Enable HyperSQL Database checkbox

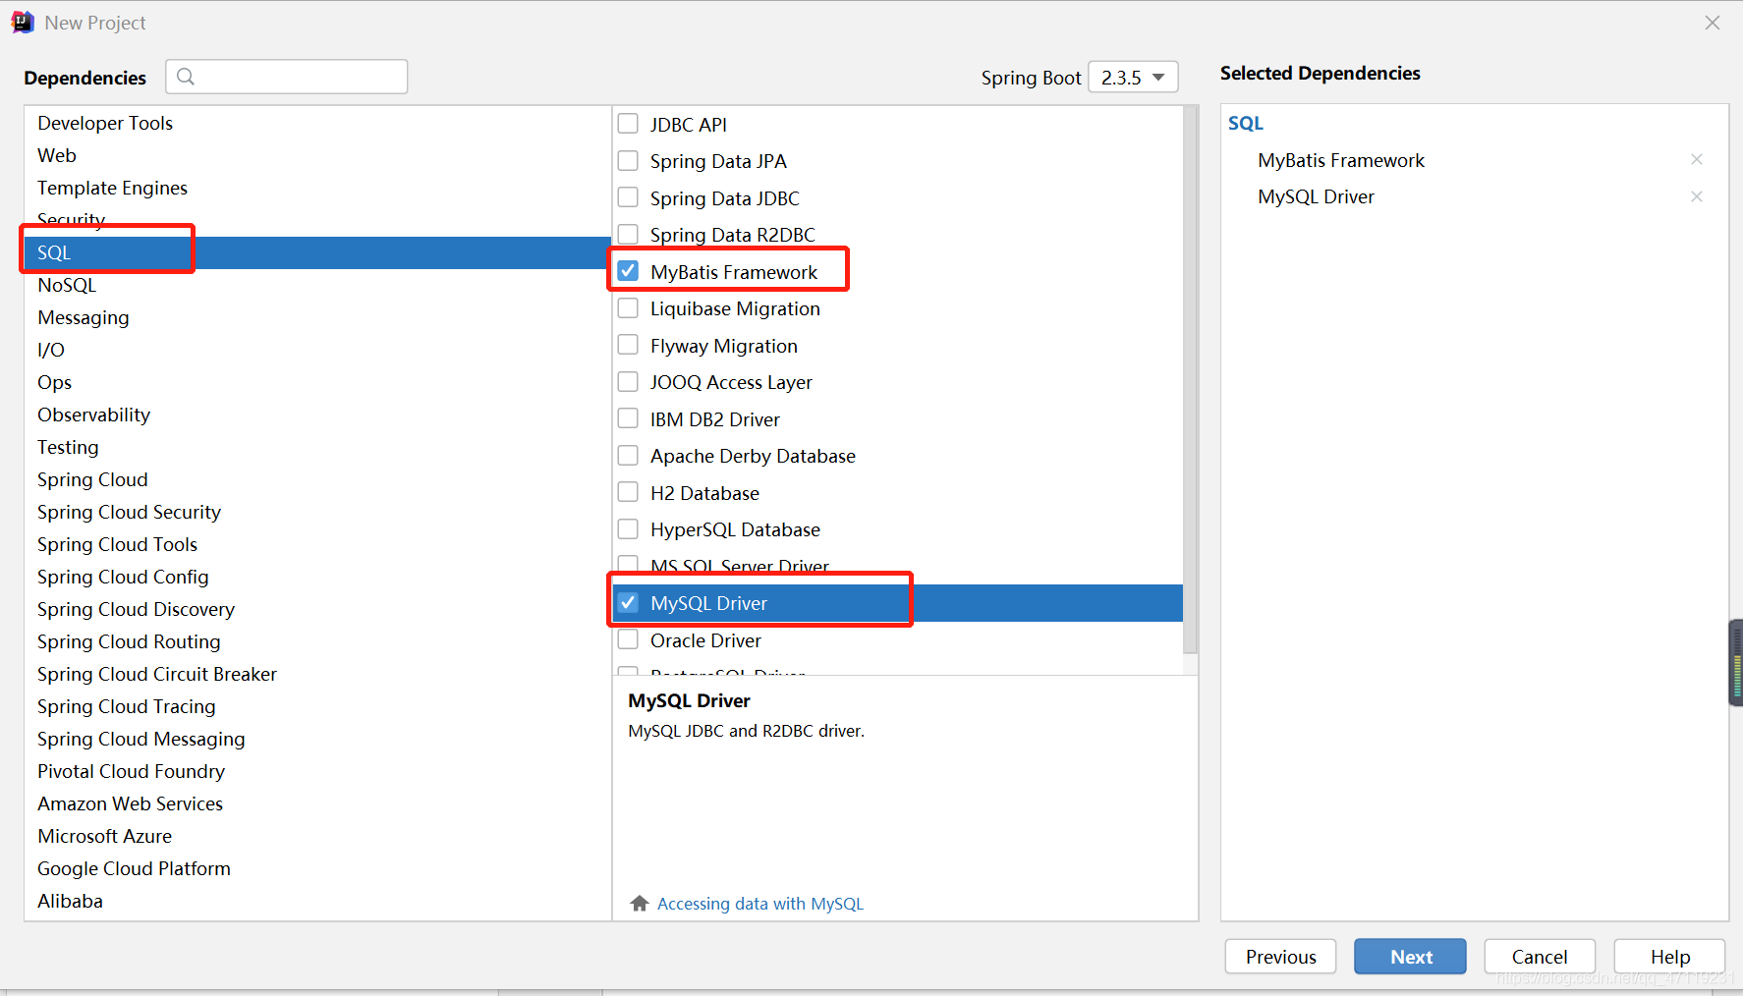628,529
